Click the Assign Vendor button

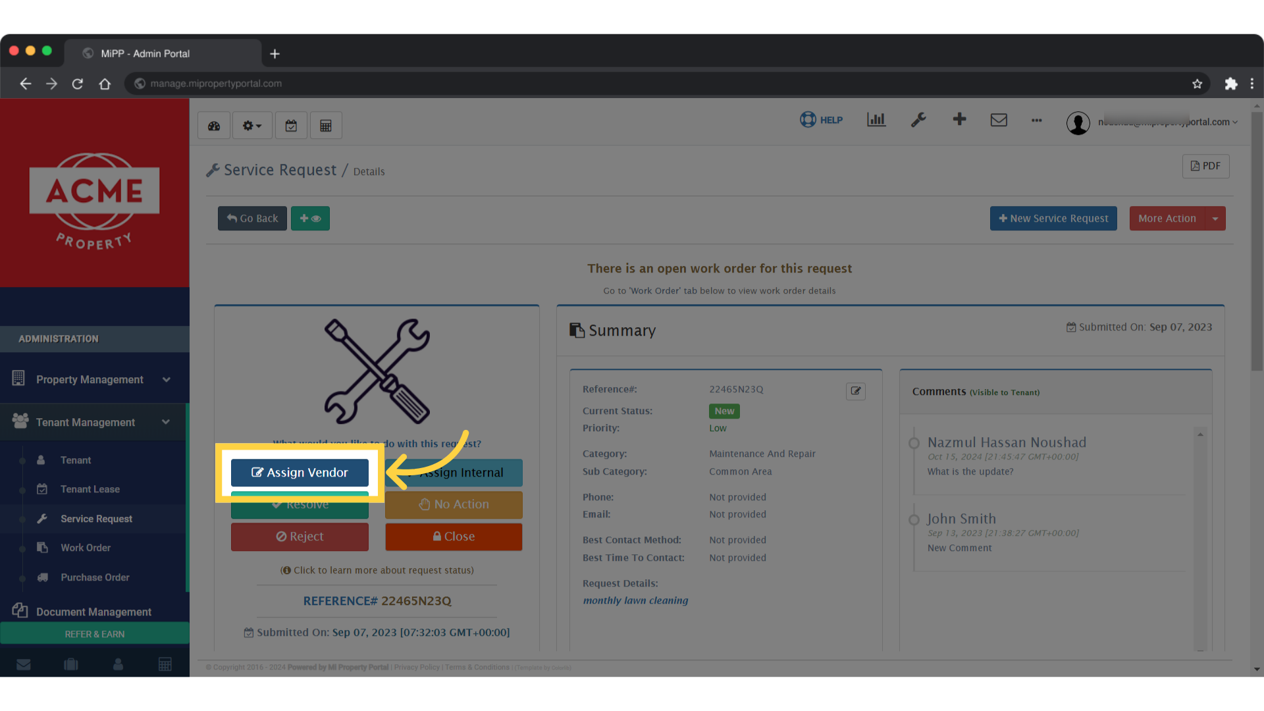(x=300, y=473)
